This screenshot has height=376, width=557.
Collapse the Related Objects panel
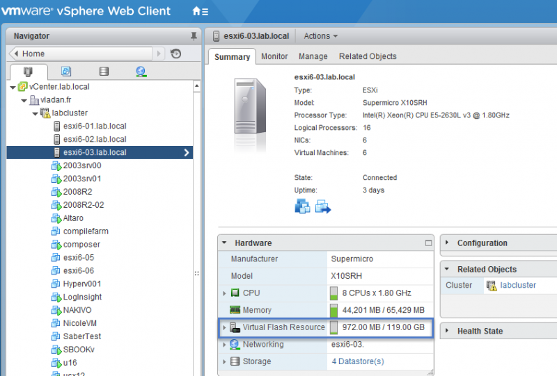click(447, 269)
